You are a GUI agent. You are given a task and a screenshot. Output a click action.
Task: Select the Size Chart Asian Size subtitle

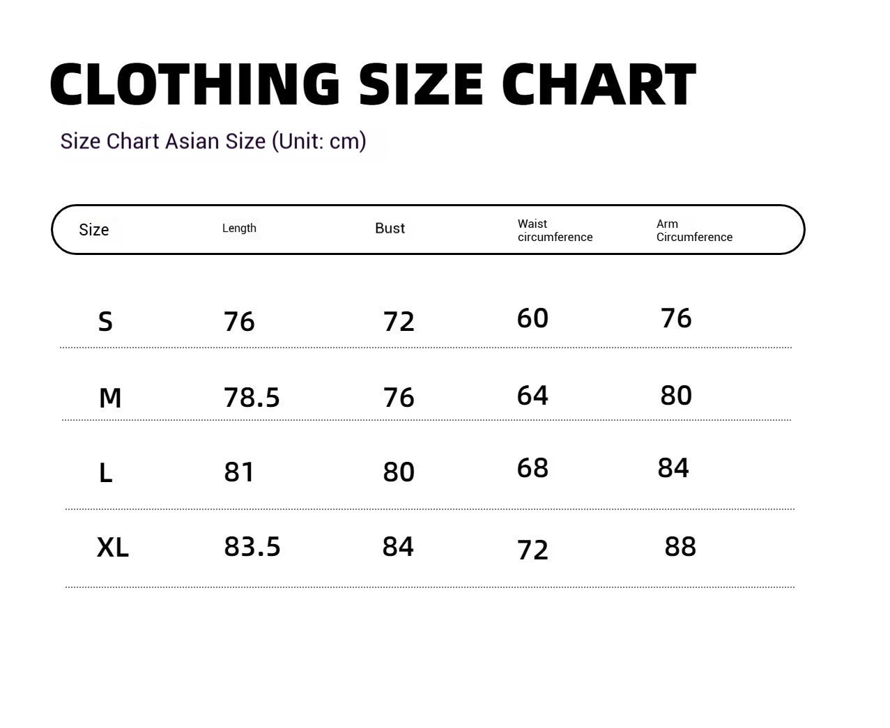[x=213, y=141]
